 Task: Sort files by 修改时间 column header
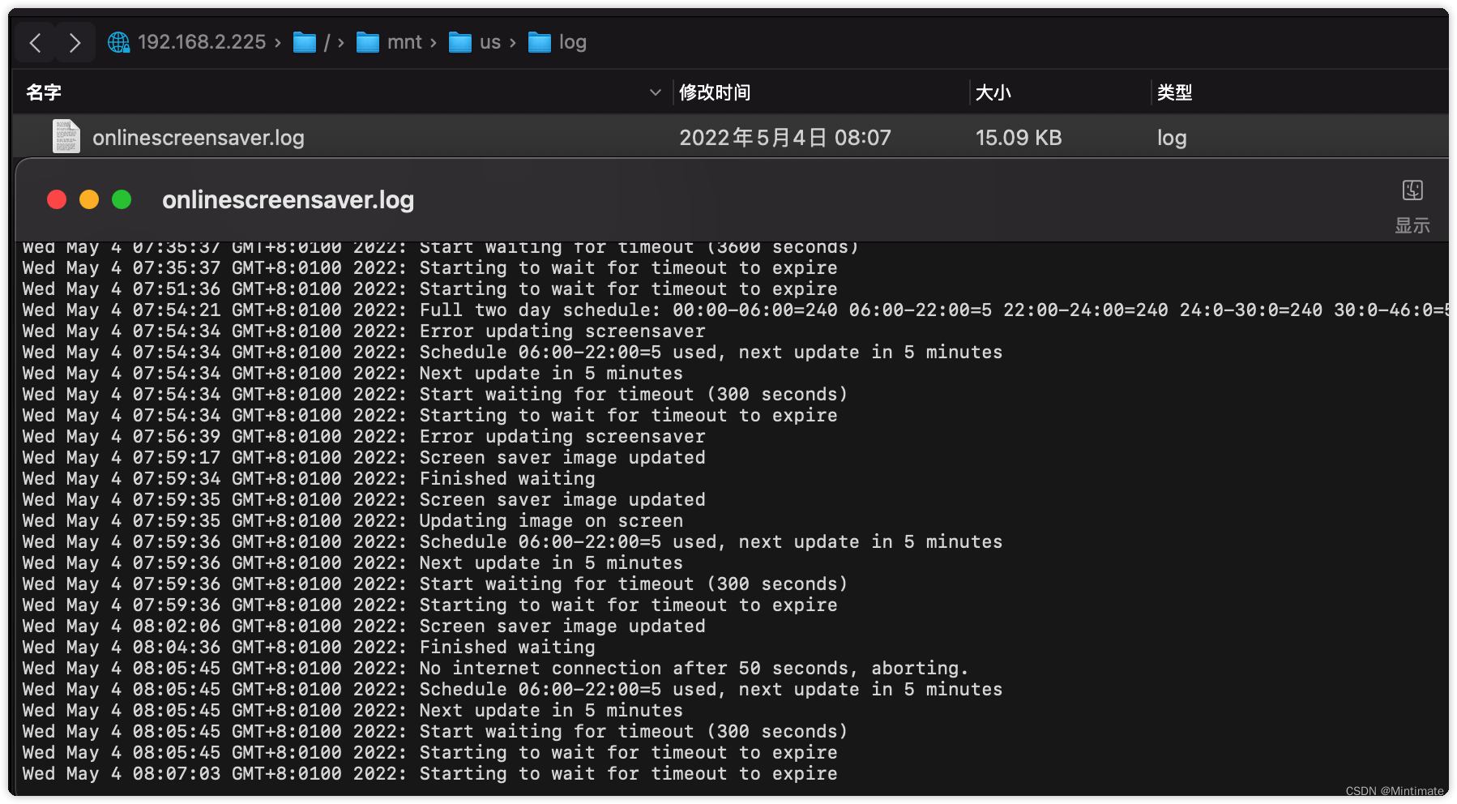715,92
